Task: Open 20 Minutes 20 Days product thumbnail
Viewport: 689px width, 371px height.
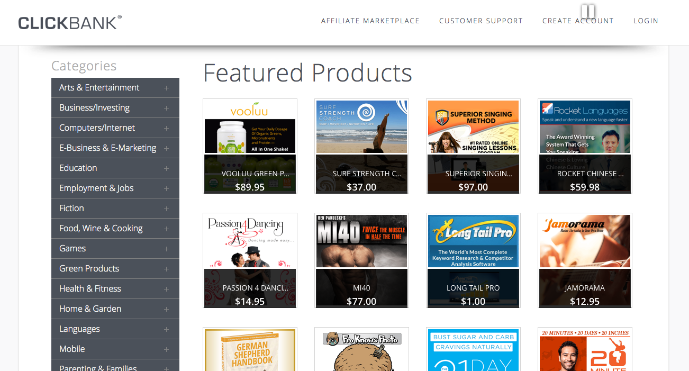Action: point(585,350)
